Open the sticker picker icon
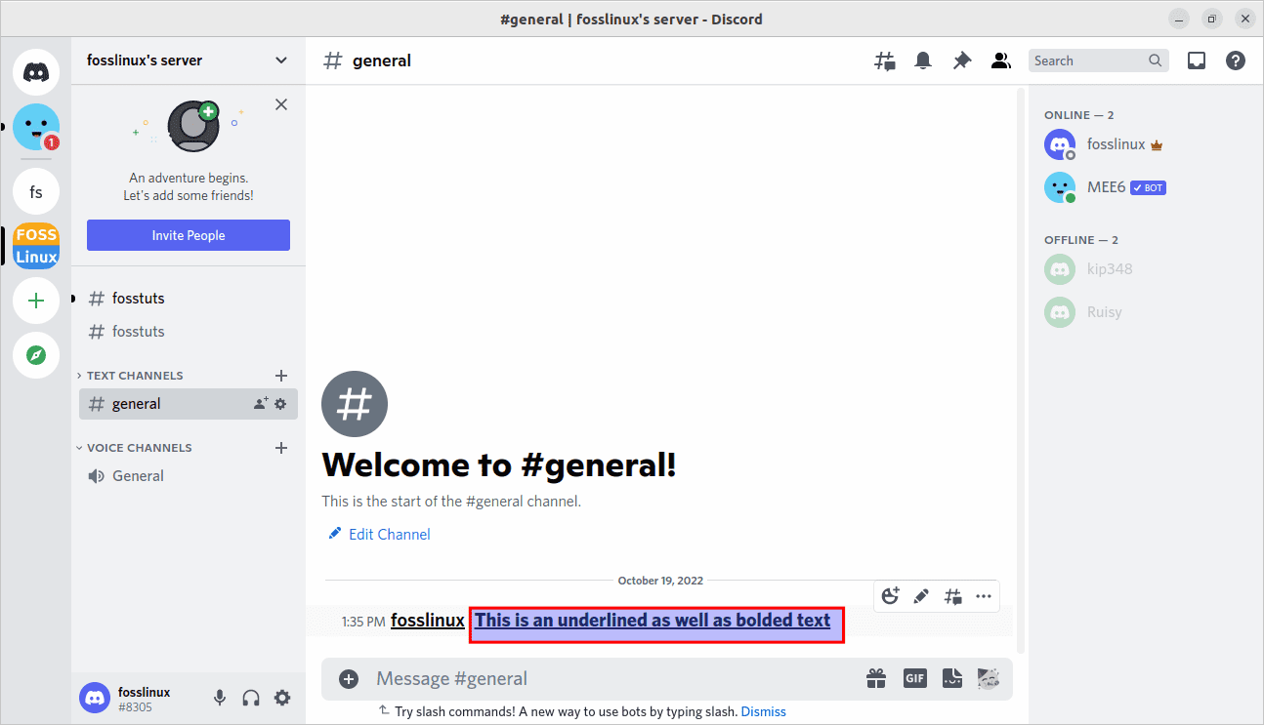The height and width of the screenshot is (725, 1264). 952,678
